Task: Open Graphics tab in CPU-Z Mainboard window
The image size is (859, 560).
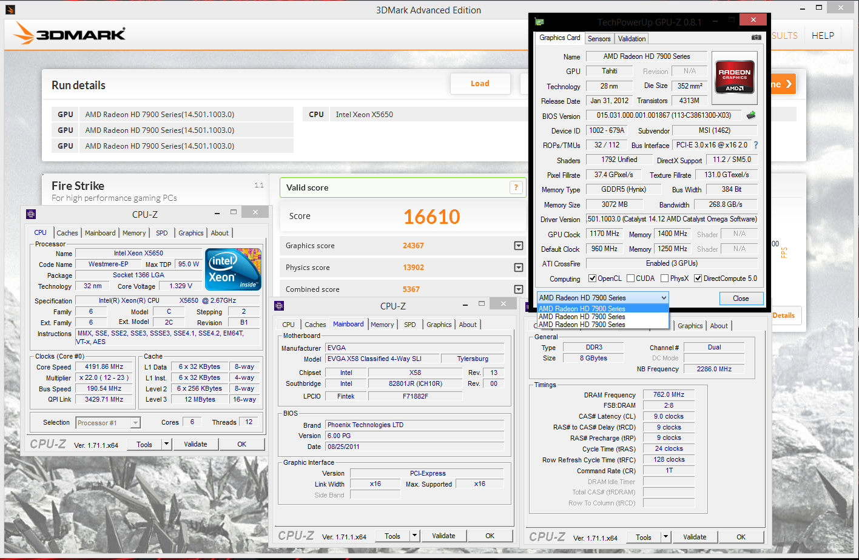Action: click(x=439, y=325)
